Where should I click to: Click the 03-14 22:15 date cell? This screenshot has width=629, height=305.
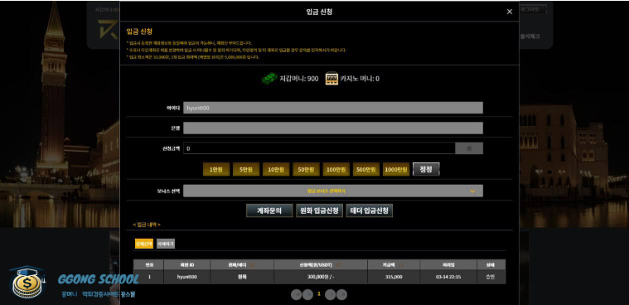pyautogui.click(x=448, y=277)
